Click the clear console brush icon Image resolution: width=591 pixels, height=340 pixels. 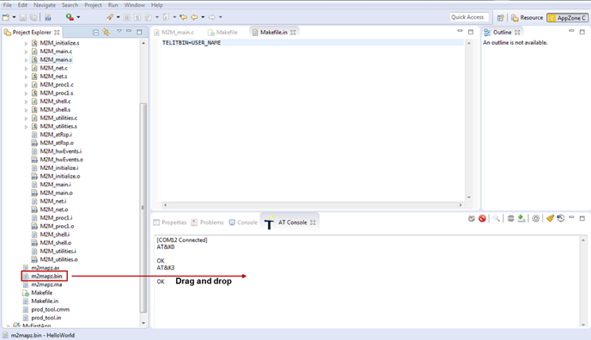pyautogui.click(x=550, y=218)
